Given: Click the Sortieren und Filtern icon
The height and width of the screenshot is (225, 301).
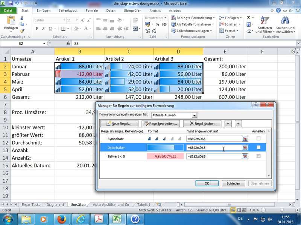Looking at the screenshot, I should [265, 21].
